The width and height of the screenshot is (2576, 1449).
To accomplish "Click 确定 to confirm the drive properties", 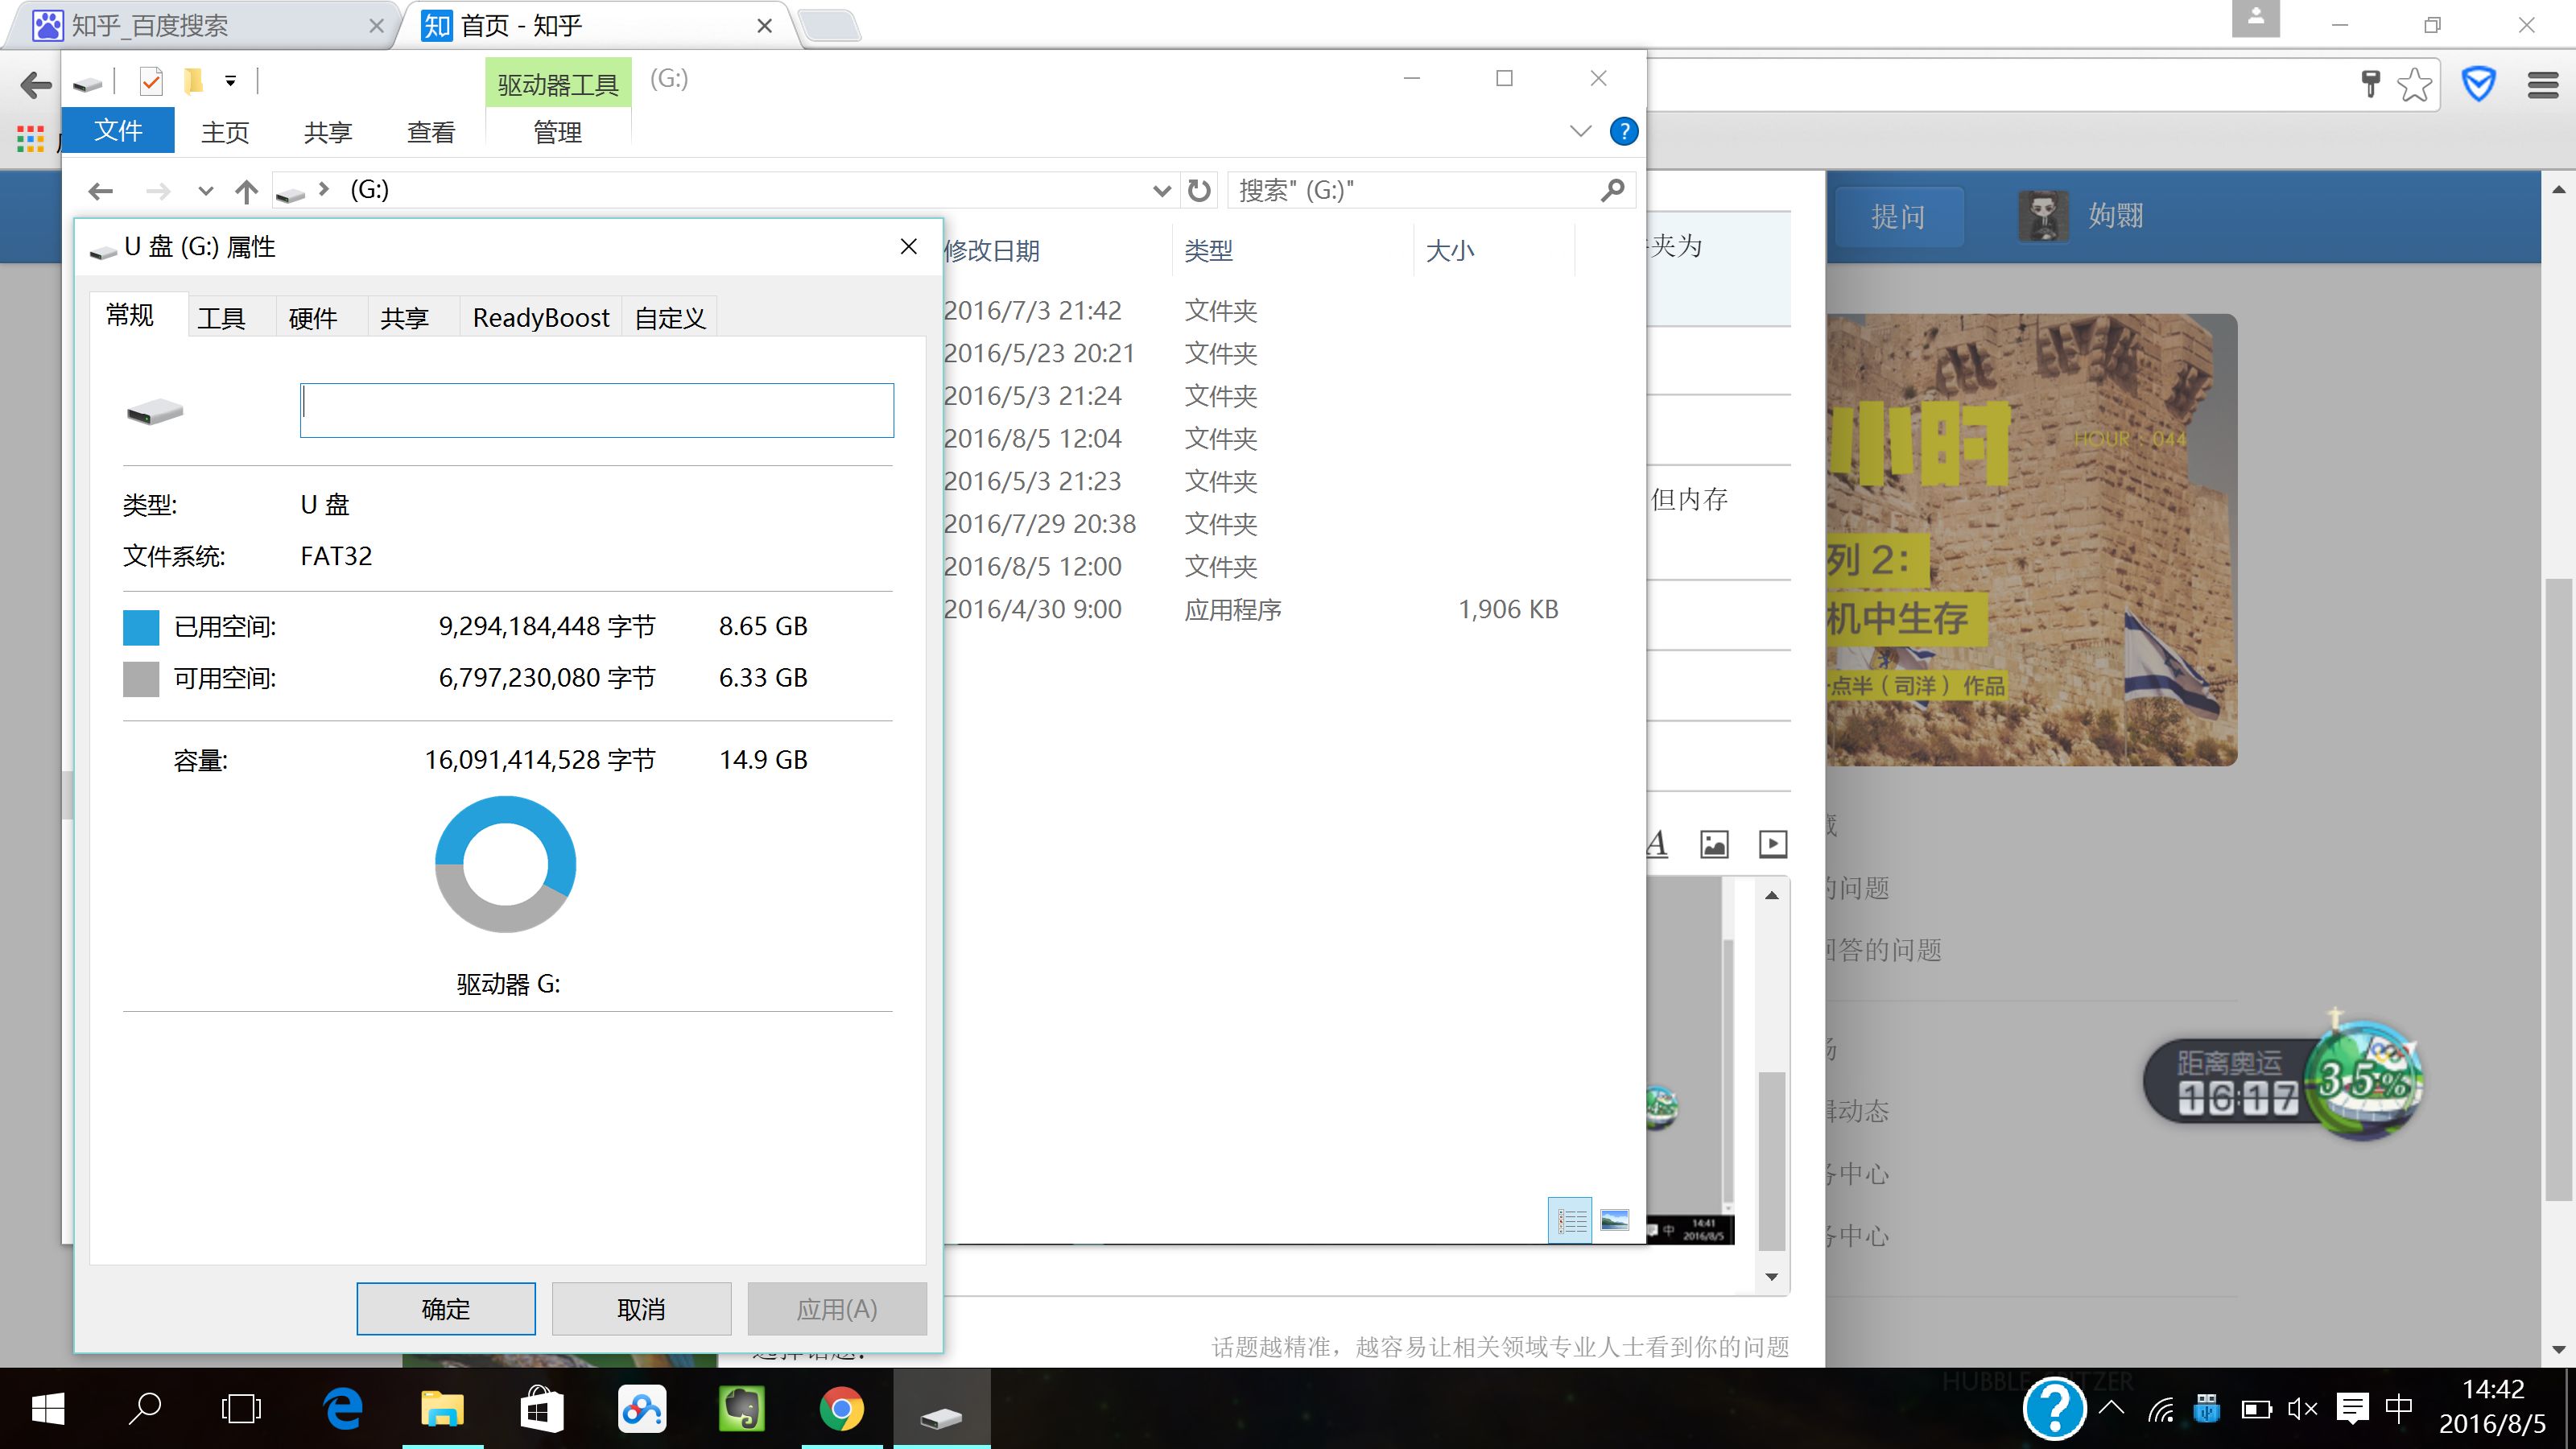I will tap(446, 1308).
